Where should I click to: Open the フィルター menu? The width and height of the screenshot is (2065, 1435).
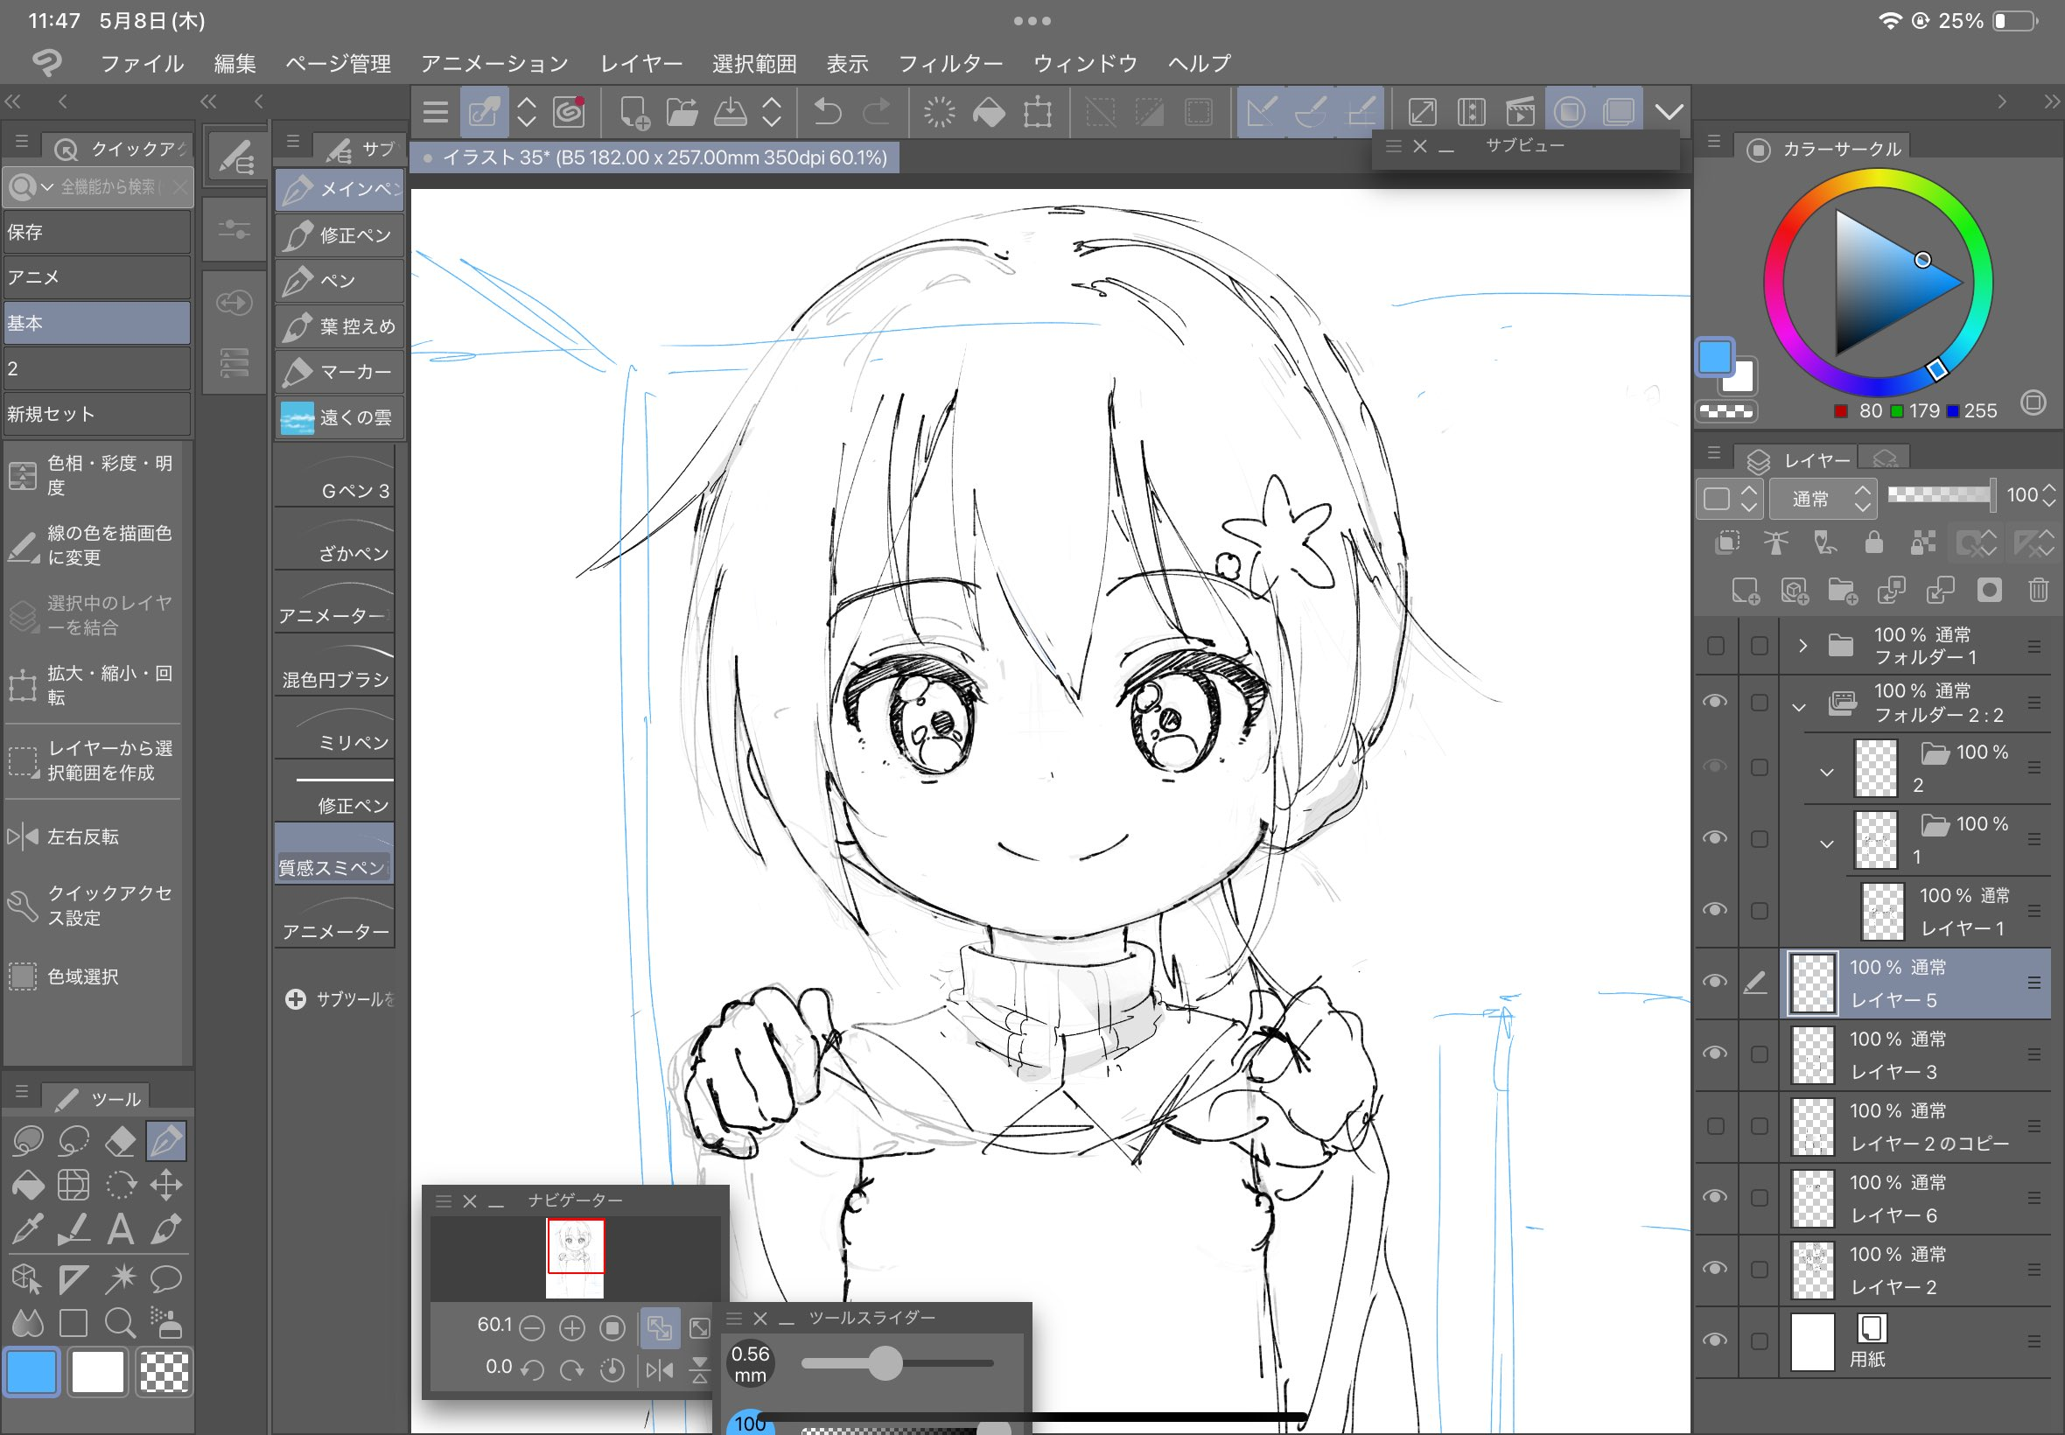pyautogui.click(x=950, y=63)
